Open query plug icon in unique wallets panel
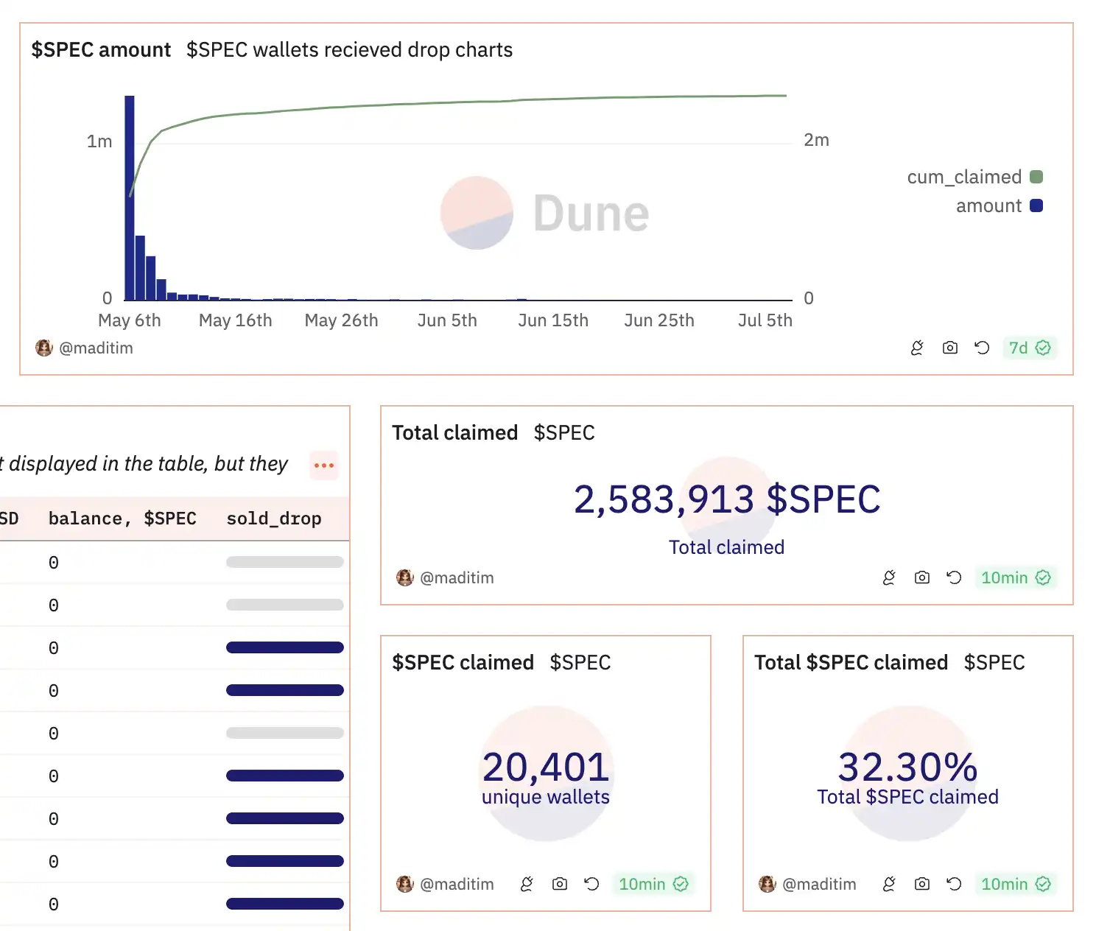Viewport: 1096px width, 931px height. tap(527, 884)
